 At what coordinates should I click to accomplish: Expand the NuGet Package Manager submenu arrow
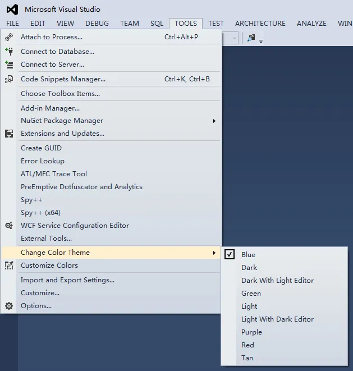point(214,121)
